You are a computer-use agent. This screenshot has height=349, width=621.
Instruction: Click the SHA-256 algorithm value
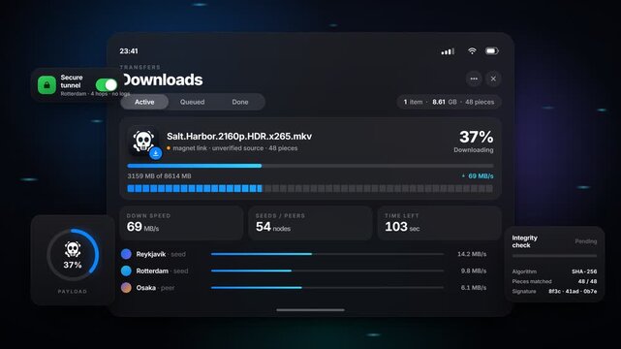[x=584, y=271]
